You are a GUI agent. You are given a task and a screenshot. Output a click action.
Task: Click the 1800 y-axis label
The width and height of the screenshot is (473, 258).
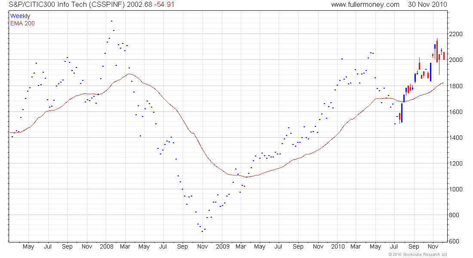pos(455,86)
